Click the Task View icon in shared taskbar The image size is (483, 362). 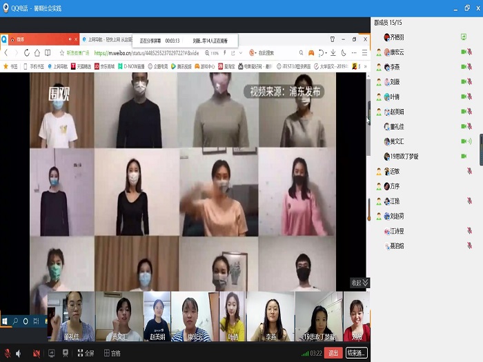click(x=37, y=321)
